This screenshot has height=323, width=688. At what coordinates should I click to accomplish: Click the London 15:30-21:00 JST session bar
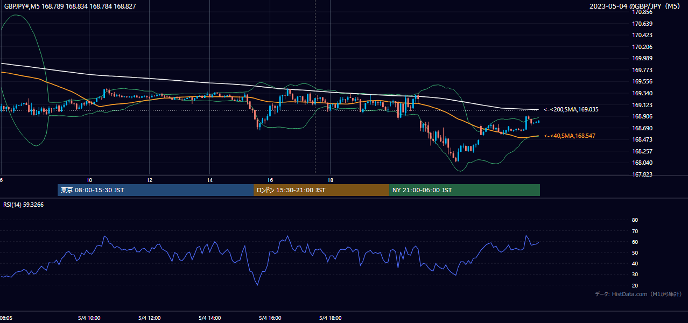pyautogui.click(x=321, y=190)
